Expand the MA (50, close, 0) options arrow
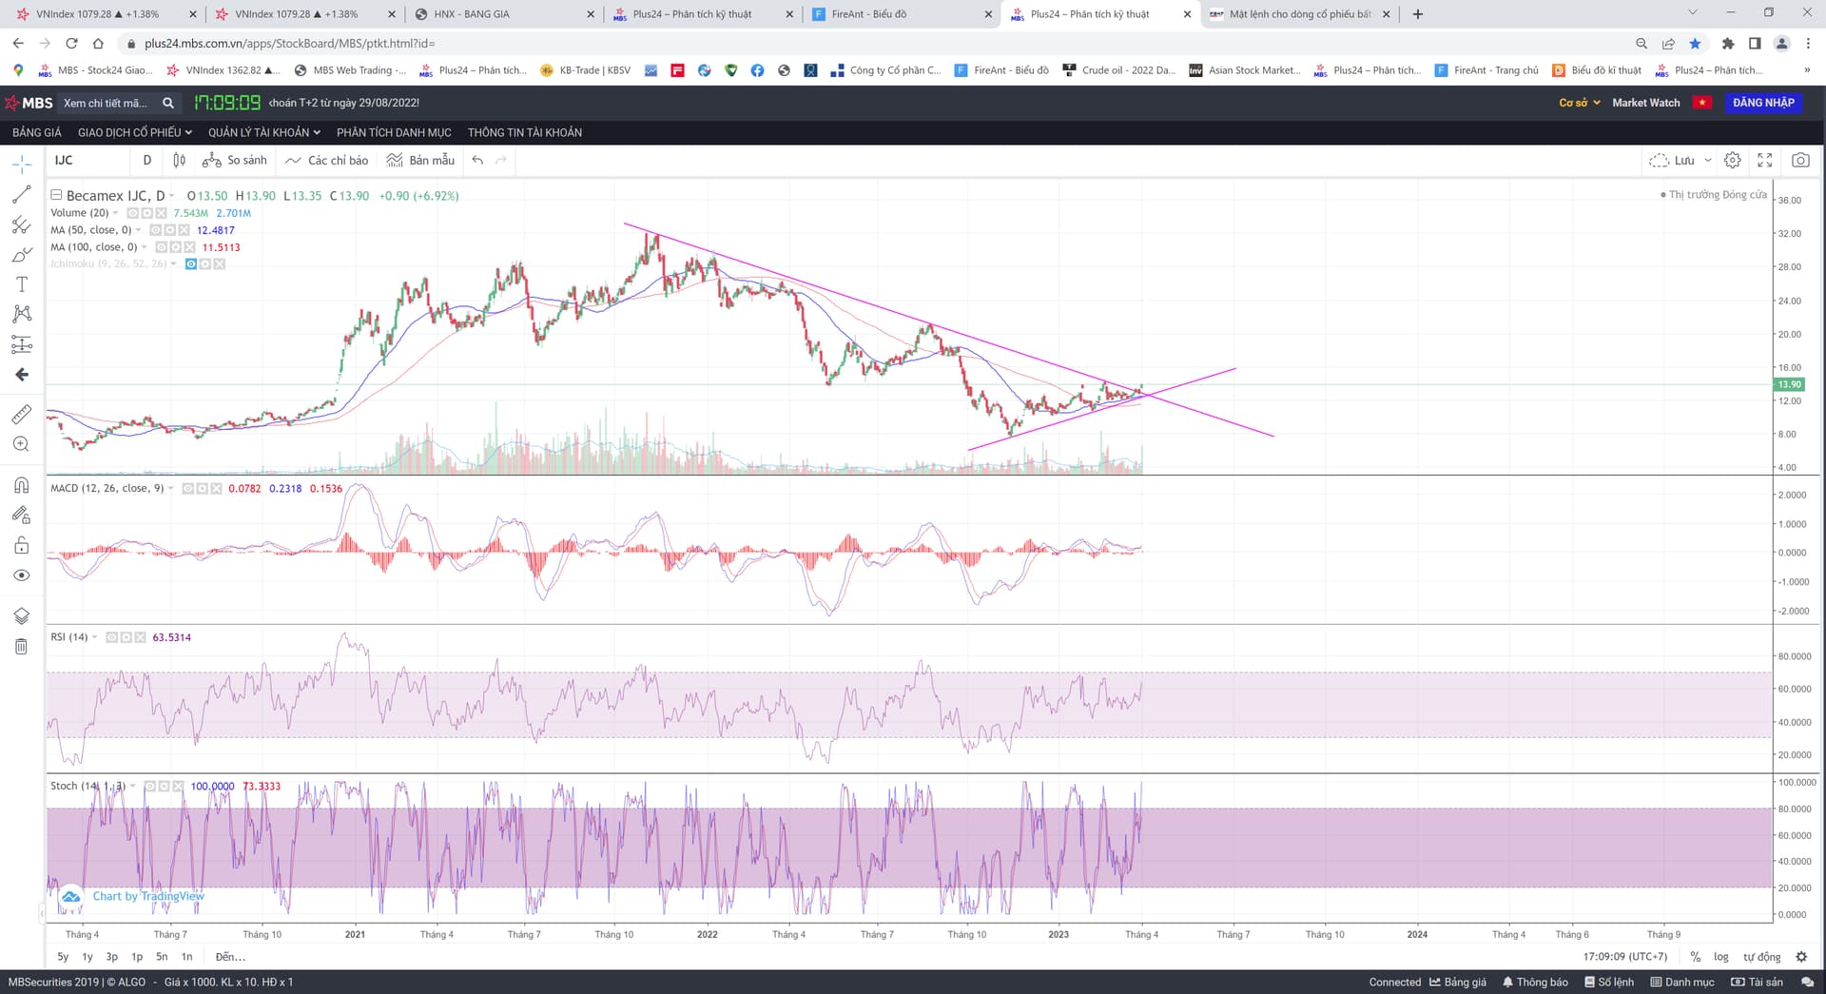This screenshot has width=1826, height=994. pos(139,230)
